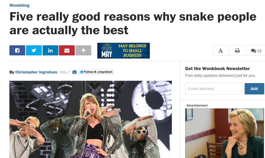265x158 pixels.
Task: Click the May 7 publication date
Action: point(65,72)
